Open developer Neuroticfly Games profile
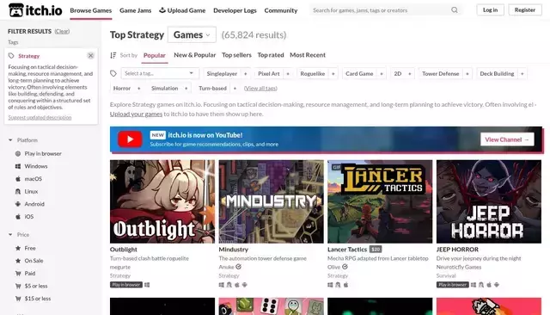The width and height of the screenshot is (550, 315). click(459, 267)
